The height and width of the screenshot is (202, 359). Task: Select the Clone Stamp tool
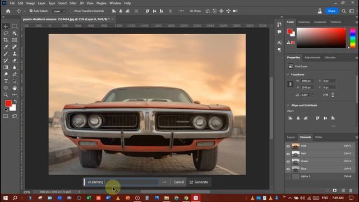click(x=15, y=54)
